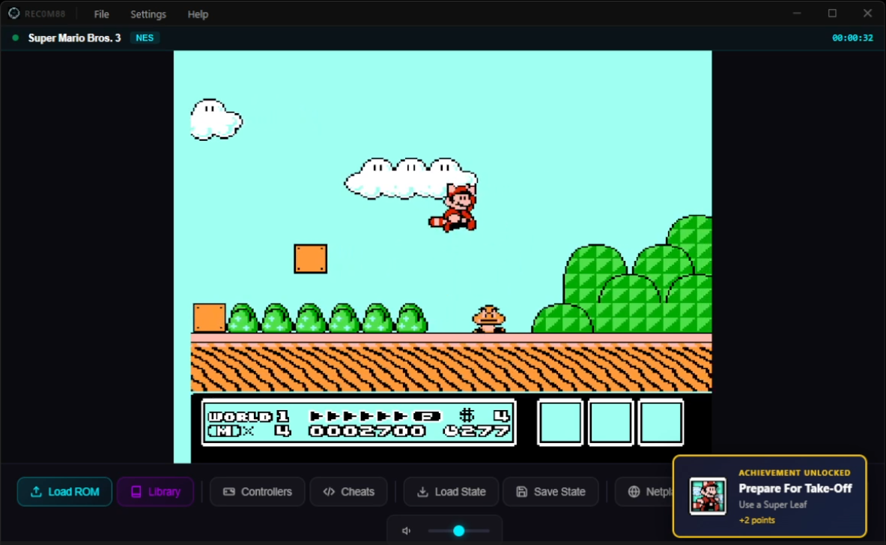Open the File menu
886x545 pixels.
(101, 14)
